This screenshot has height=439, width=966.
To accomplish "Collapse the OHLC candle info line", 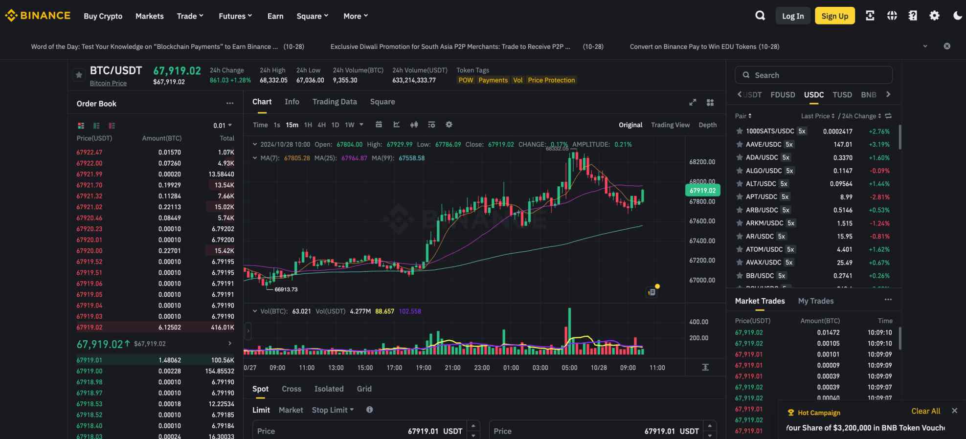I will (x=255, y=144).
